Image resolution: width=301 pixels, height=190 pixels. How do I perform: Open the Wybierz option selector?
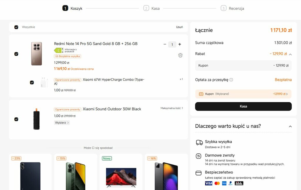coord(62,123)
